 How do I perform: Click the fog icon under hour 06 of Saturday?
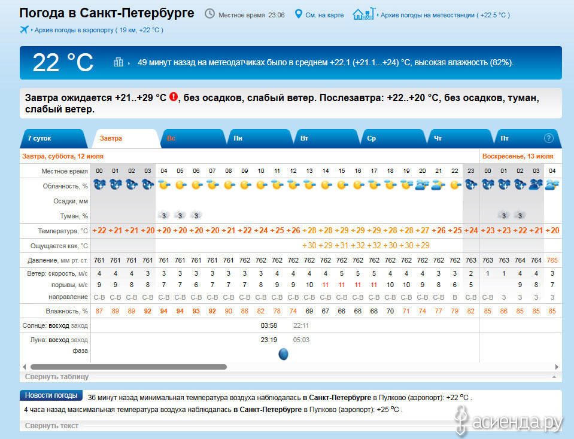[x=196, y=215]
